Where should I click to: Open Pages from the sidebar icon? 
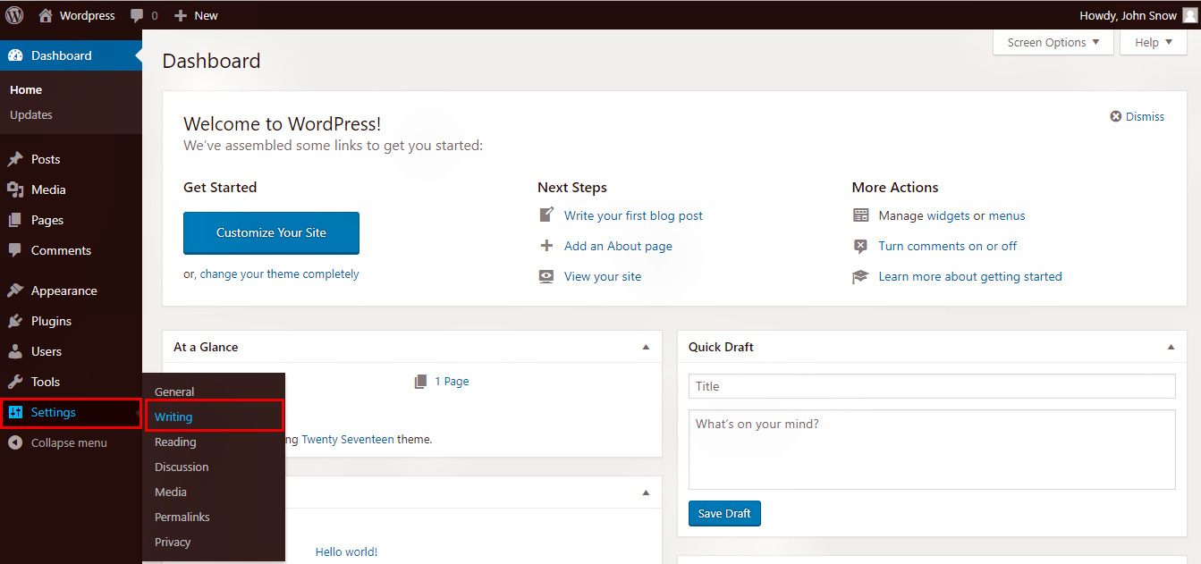(14, 219)
